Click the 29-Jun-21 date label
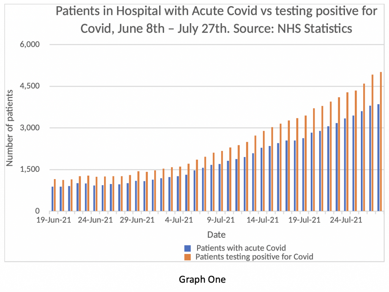Image resolution: width=389 pixels, height=292 pixels. (137, 220)
